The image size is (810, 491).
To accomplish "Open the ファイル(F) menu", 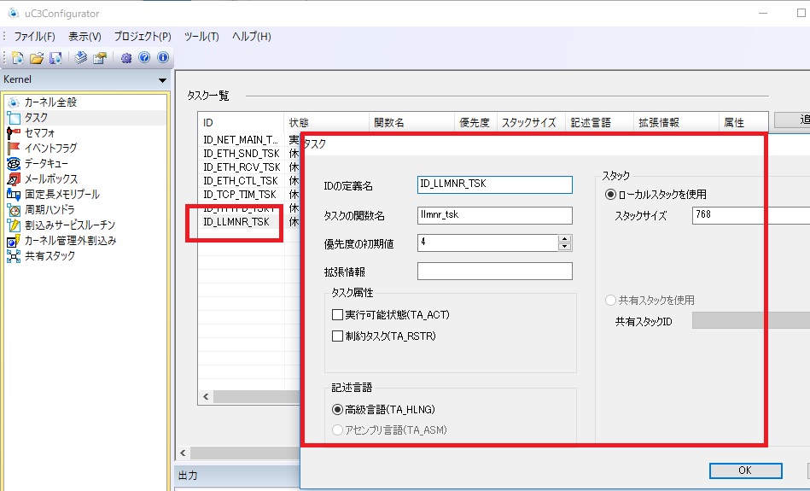I will point(34,37).
